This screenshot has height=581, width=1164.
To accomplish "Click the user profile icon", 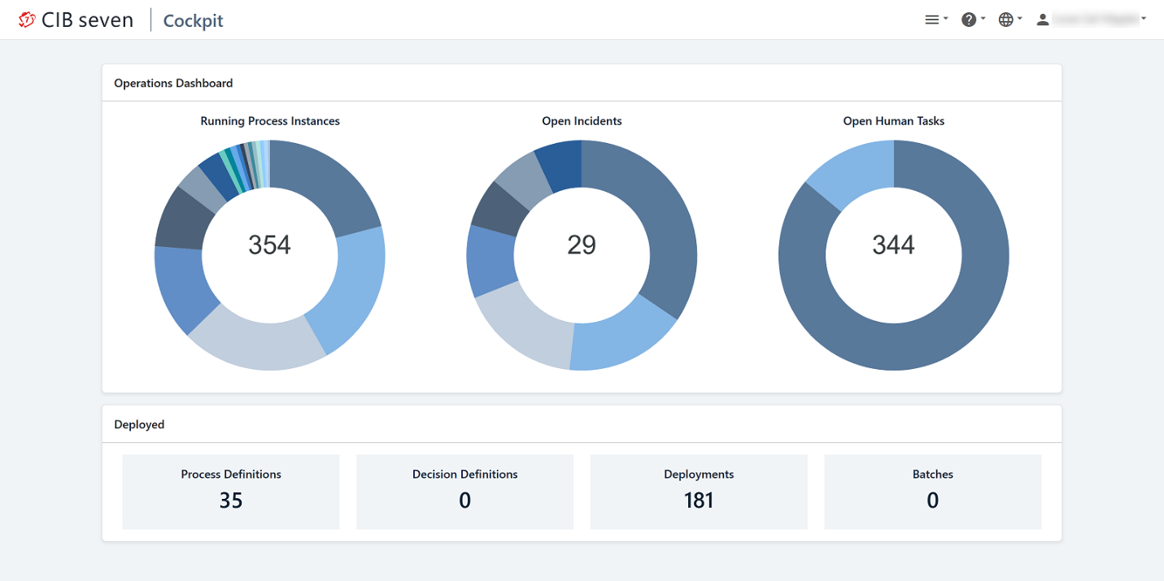I will (x=1043, y=18).
